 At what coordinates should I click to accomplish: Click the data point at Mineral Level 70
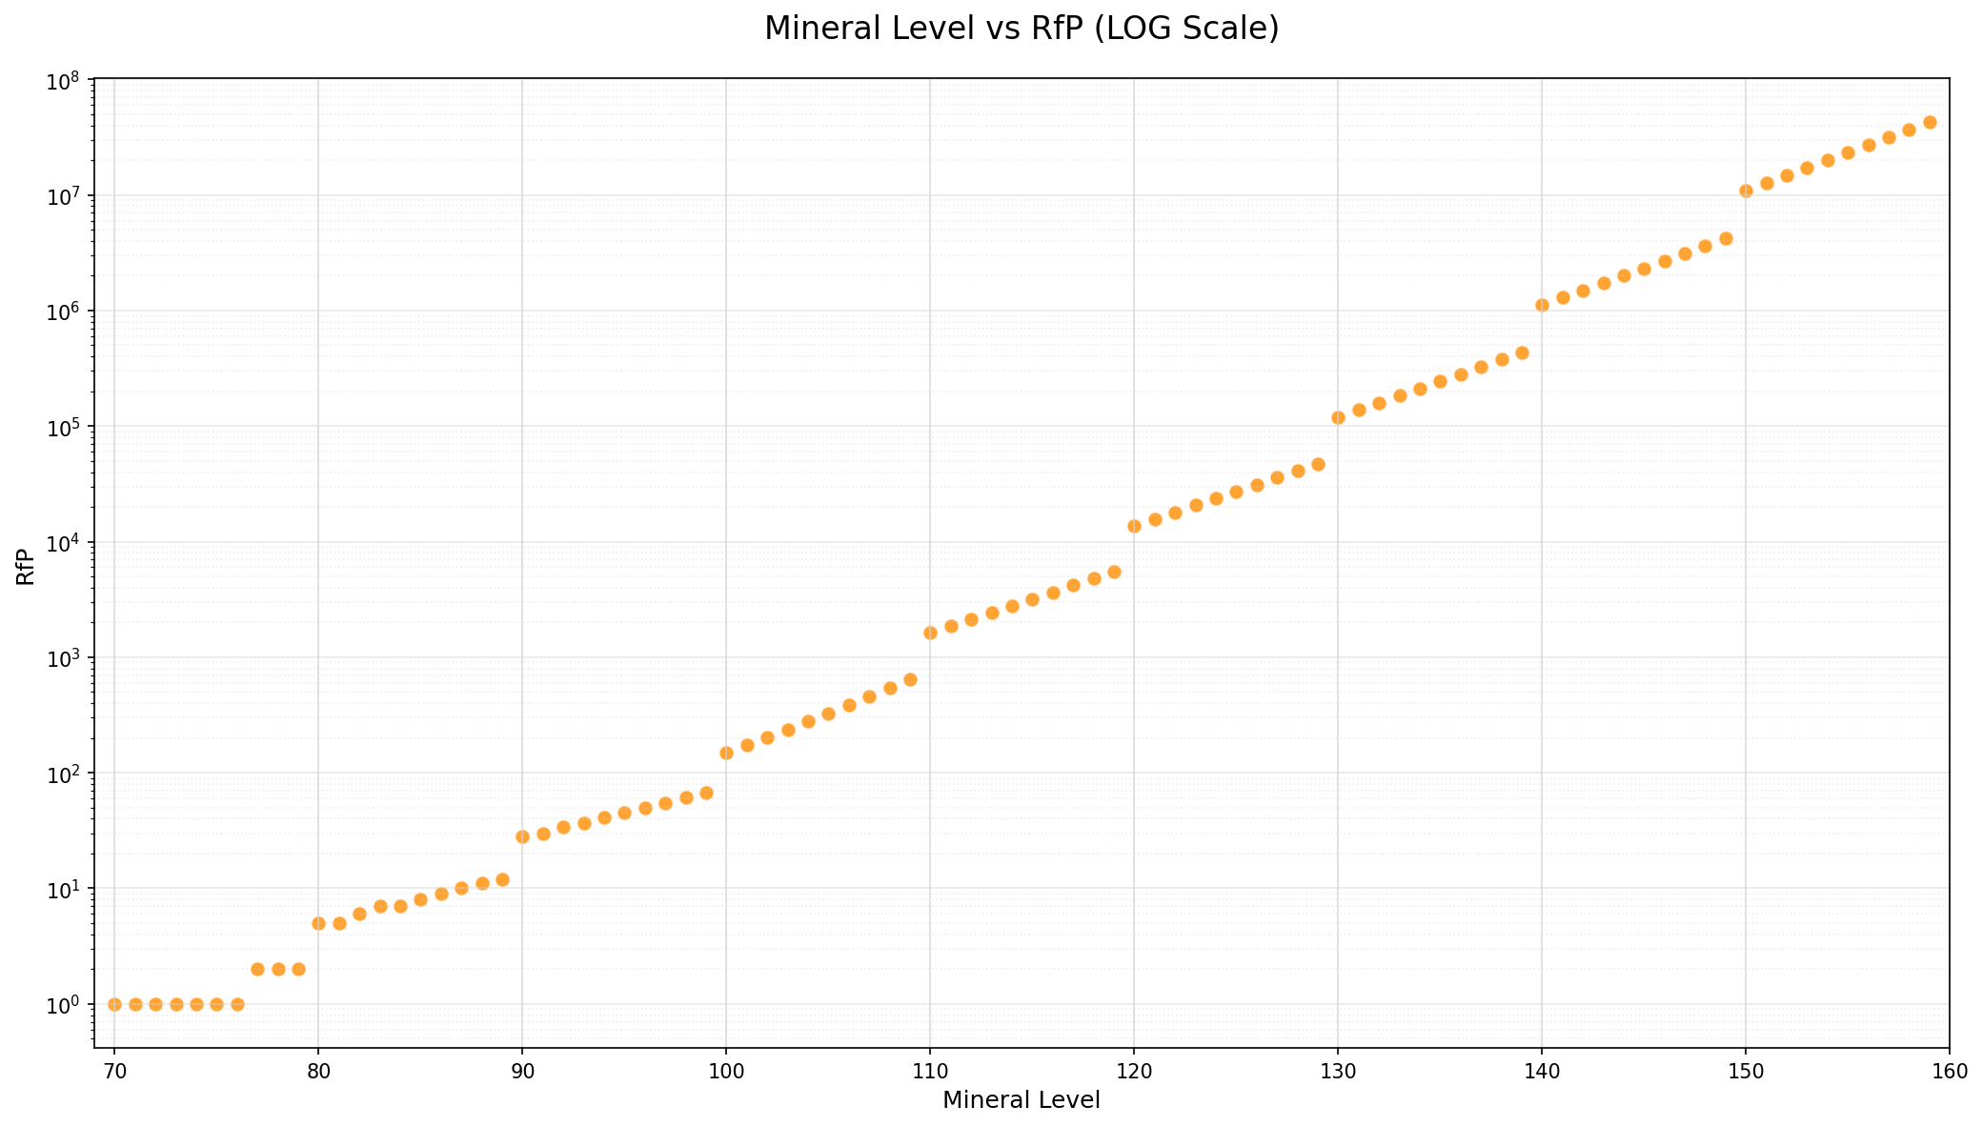click(x=114, y=1004)
